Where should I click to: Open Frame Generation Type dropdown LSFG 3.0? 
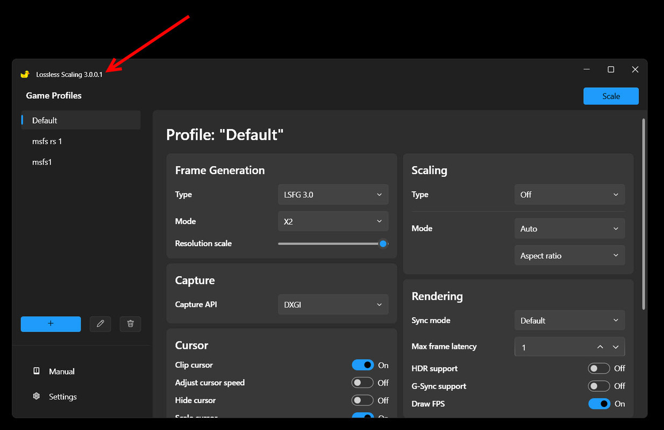[333, 195]
